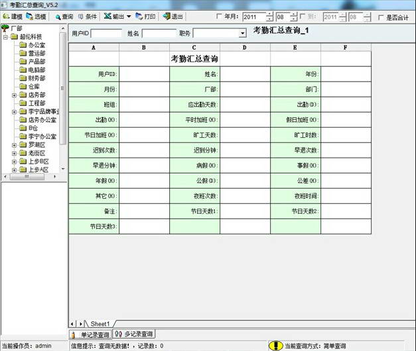Screen dimensions: 416x351
Task: Click the 夜班时间 label cell
Action: coord(295,196)
